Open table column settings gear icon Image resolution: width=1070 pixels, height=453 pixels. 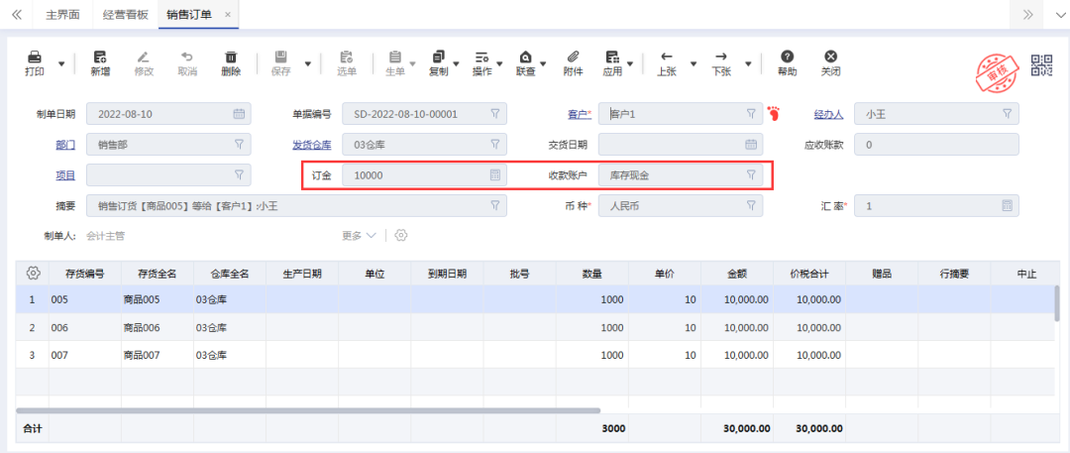pyautogui.click(x=33, y=273)
